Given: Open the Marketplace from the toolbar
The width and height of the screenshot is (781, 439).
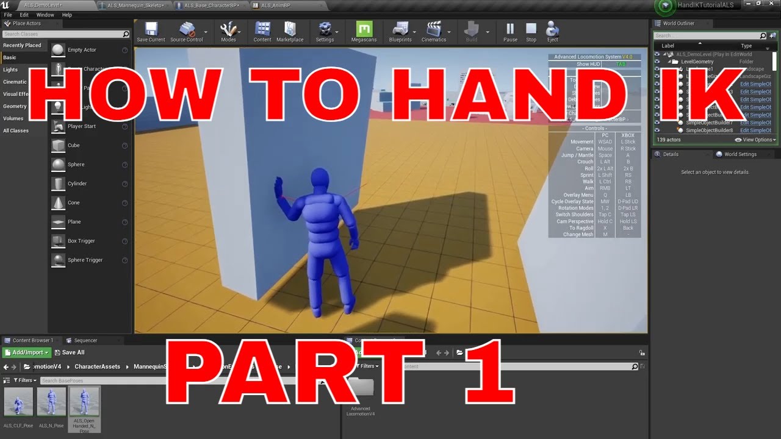Looking at the screenshot, I should pyautogui.click(x=290, y=29).
